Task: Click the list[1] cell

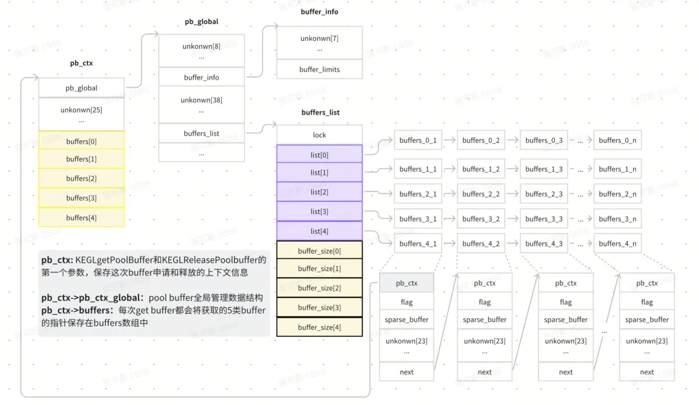Action: coord(320,173)
